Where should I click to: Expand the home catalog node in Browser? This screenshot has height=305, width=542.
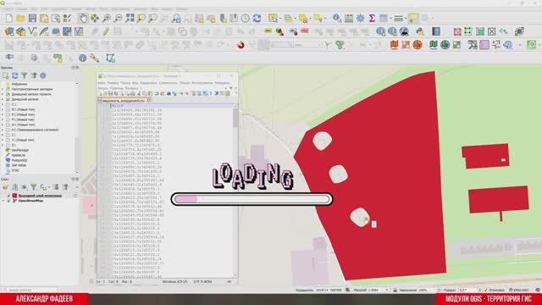[x=3, y=99]
